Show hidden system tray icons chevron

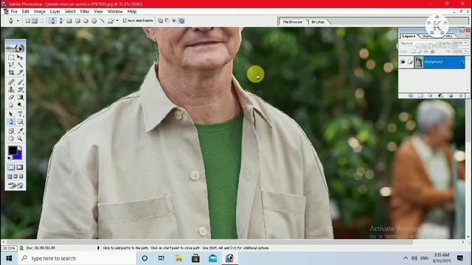406,258
